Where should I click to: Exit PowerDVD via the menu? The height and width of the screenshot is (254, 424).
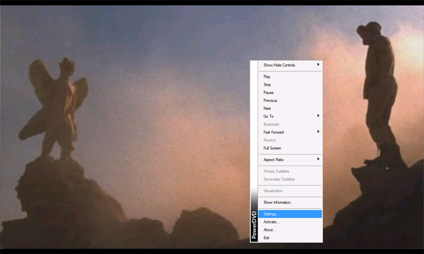click(x=290, y=238)
